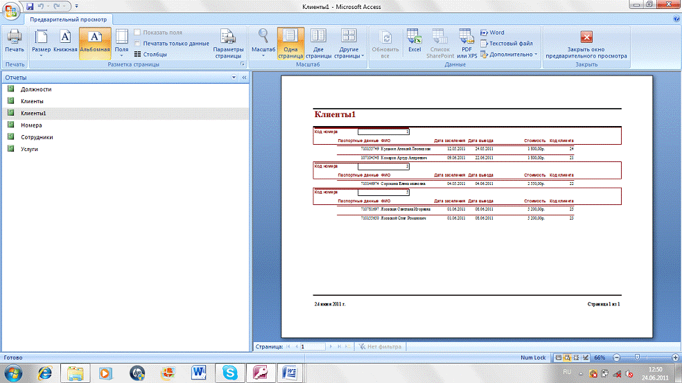Collapse the navigation pane with double chevron
682x383 pixels.
[x=244, y=78]
